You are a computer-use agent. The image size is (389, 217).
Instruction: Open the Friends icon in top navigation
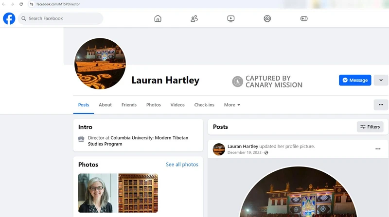click(x=194, y=18)
